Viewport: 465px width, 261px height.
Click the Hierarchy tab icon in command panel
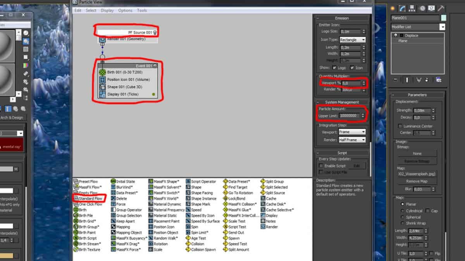(412, 8)
